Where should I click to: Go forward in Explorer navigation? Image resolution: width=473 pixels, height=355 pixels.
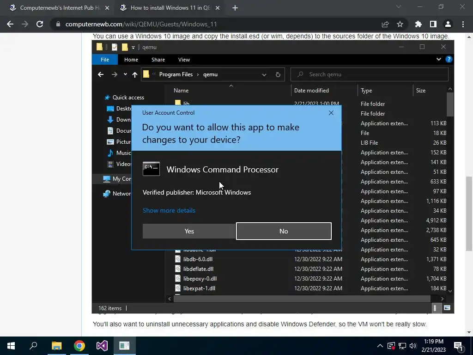pos(115,74)
